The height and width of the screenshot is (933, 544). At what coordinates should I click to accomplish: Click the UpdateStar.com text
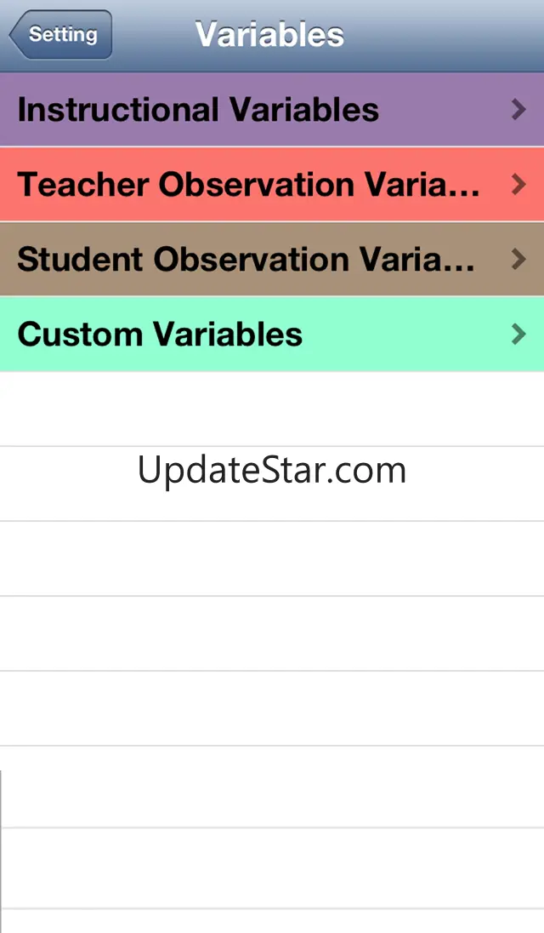pos(272,470)
